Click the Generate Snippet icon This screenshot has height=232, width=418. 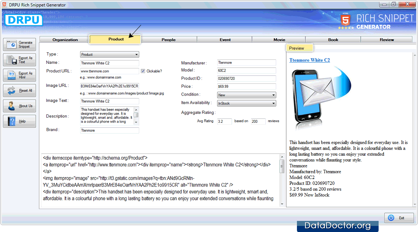pyautogui.click(x=11, y=44)
